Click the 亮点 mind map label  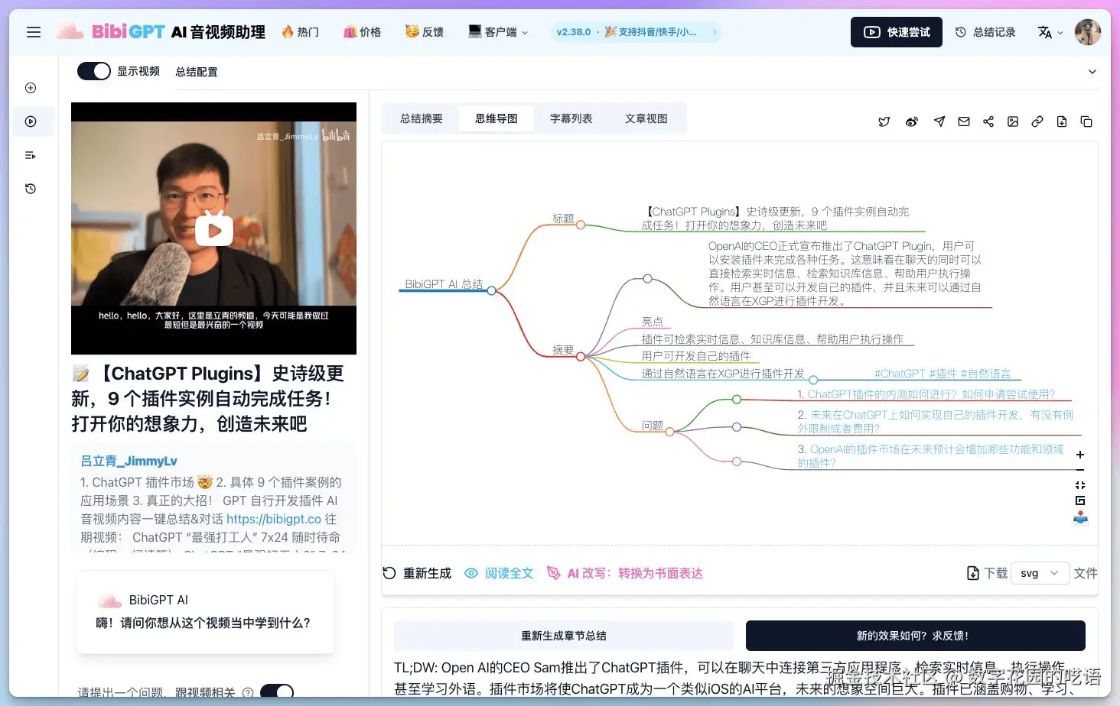[653, 322]
